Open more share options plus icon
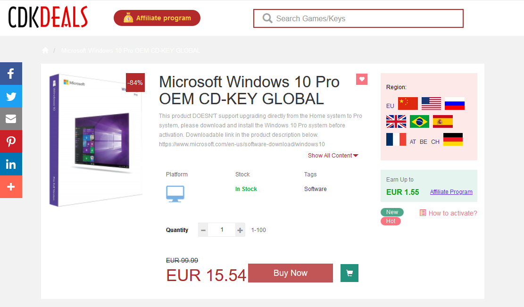This screenshot has width=524, height=307. [11, 187]
